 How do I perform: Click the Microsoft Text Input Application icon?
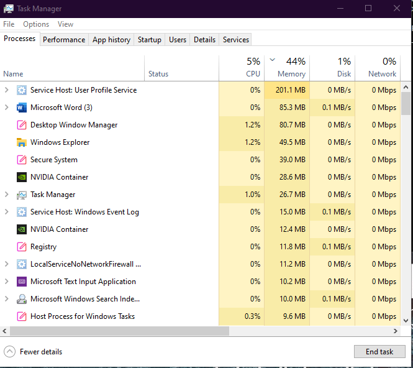(22, 282)
